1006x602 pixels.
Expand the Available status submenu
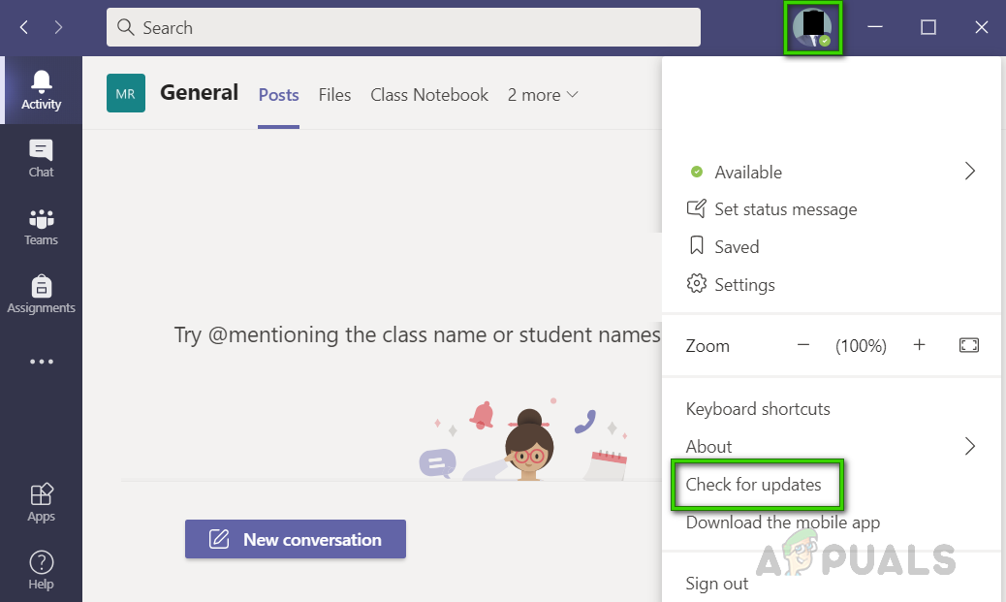tap(969, 172)
